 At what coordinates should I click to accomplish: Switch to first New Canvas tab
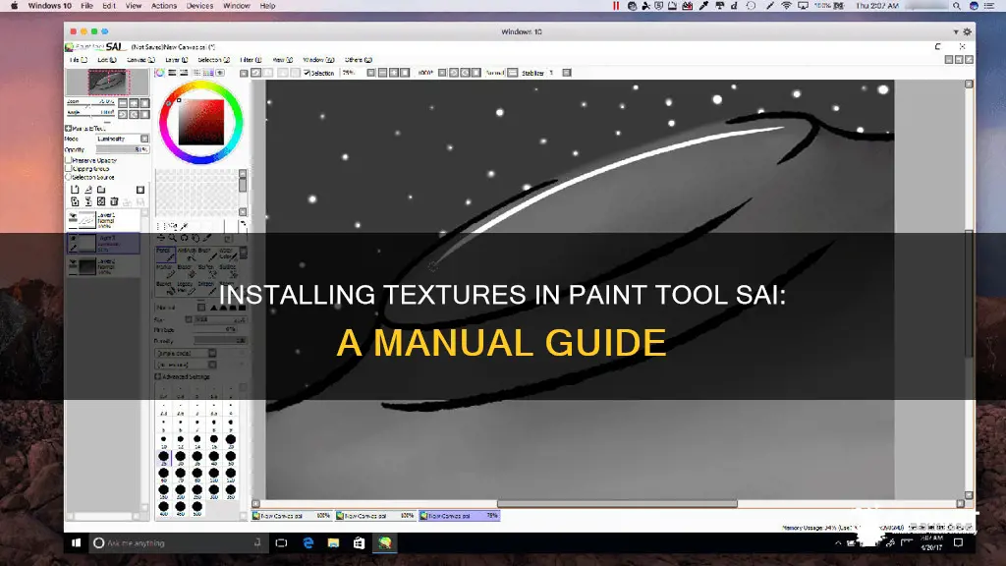[x=291, y=515]
